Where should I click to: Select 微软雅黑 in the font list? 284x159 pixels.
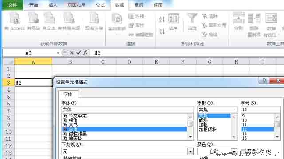pyautogui.click(x=125, y=133)
